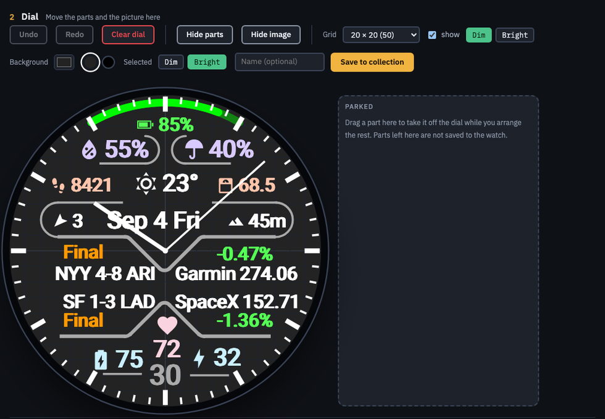Image resolution: width=605 pixels, height=419 pixels.
Task: Select the umbrella rain chance icon
Action: tap(194, 149)
